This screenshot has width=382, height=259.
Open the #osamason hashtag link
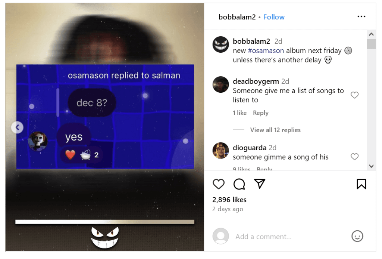pyautogui.click(x=266, y=50)
